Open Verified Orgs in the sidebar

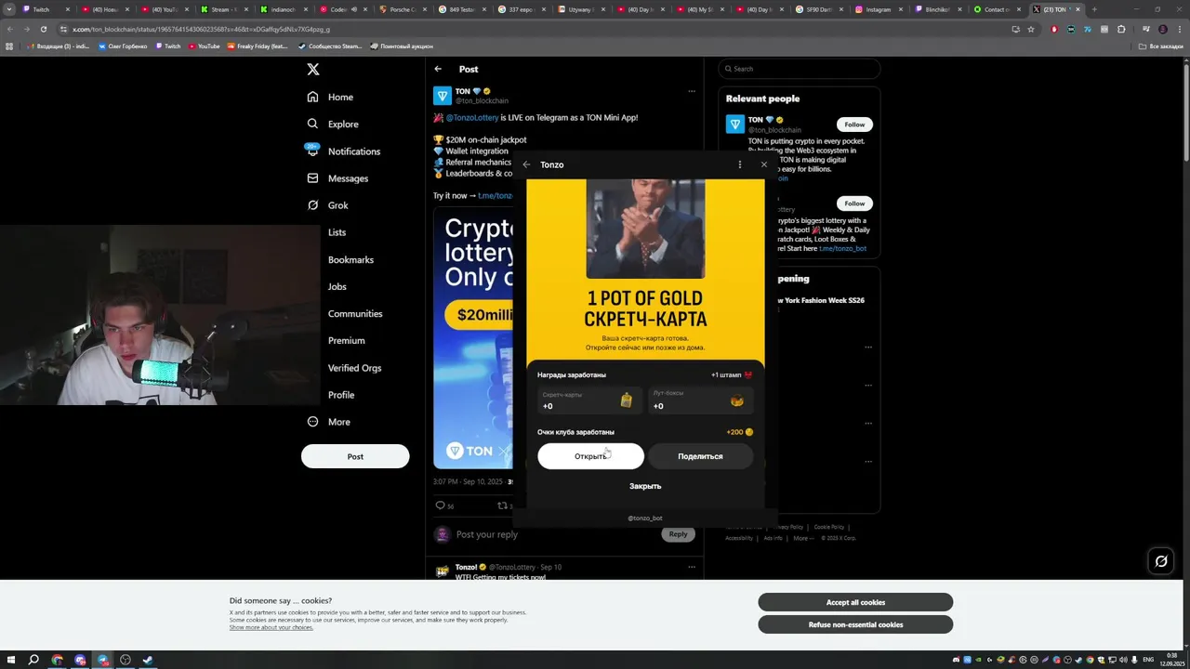click(354, 368)
